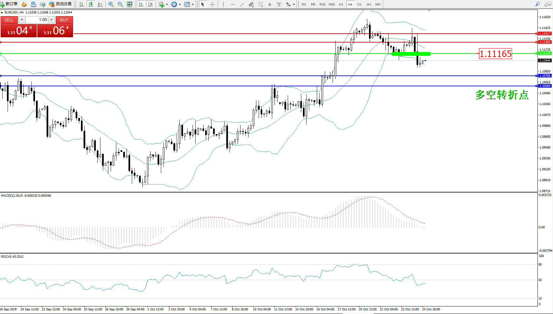553x314 pixels.
Task: Draw a trendline with the trendline tool
Action: (242, 4)
